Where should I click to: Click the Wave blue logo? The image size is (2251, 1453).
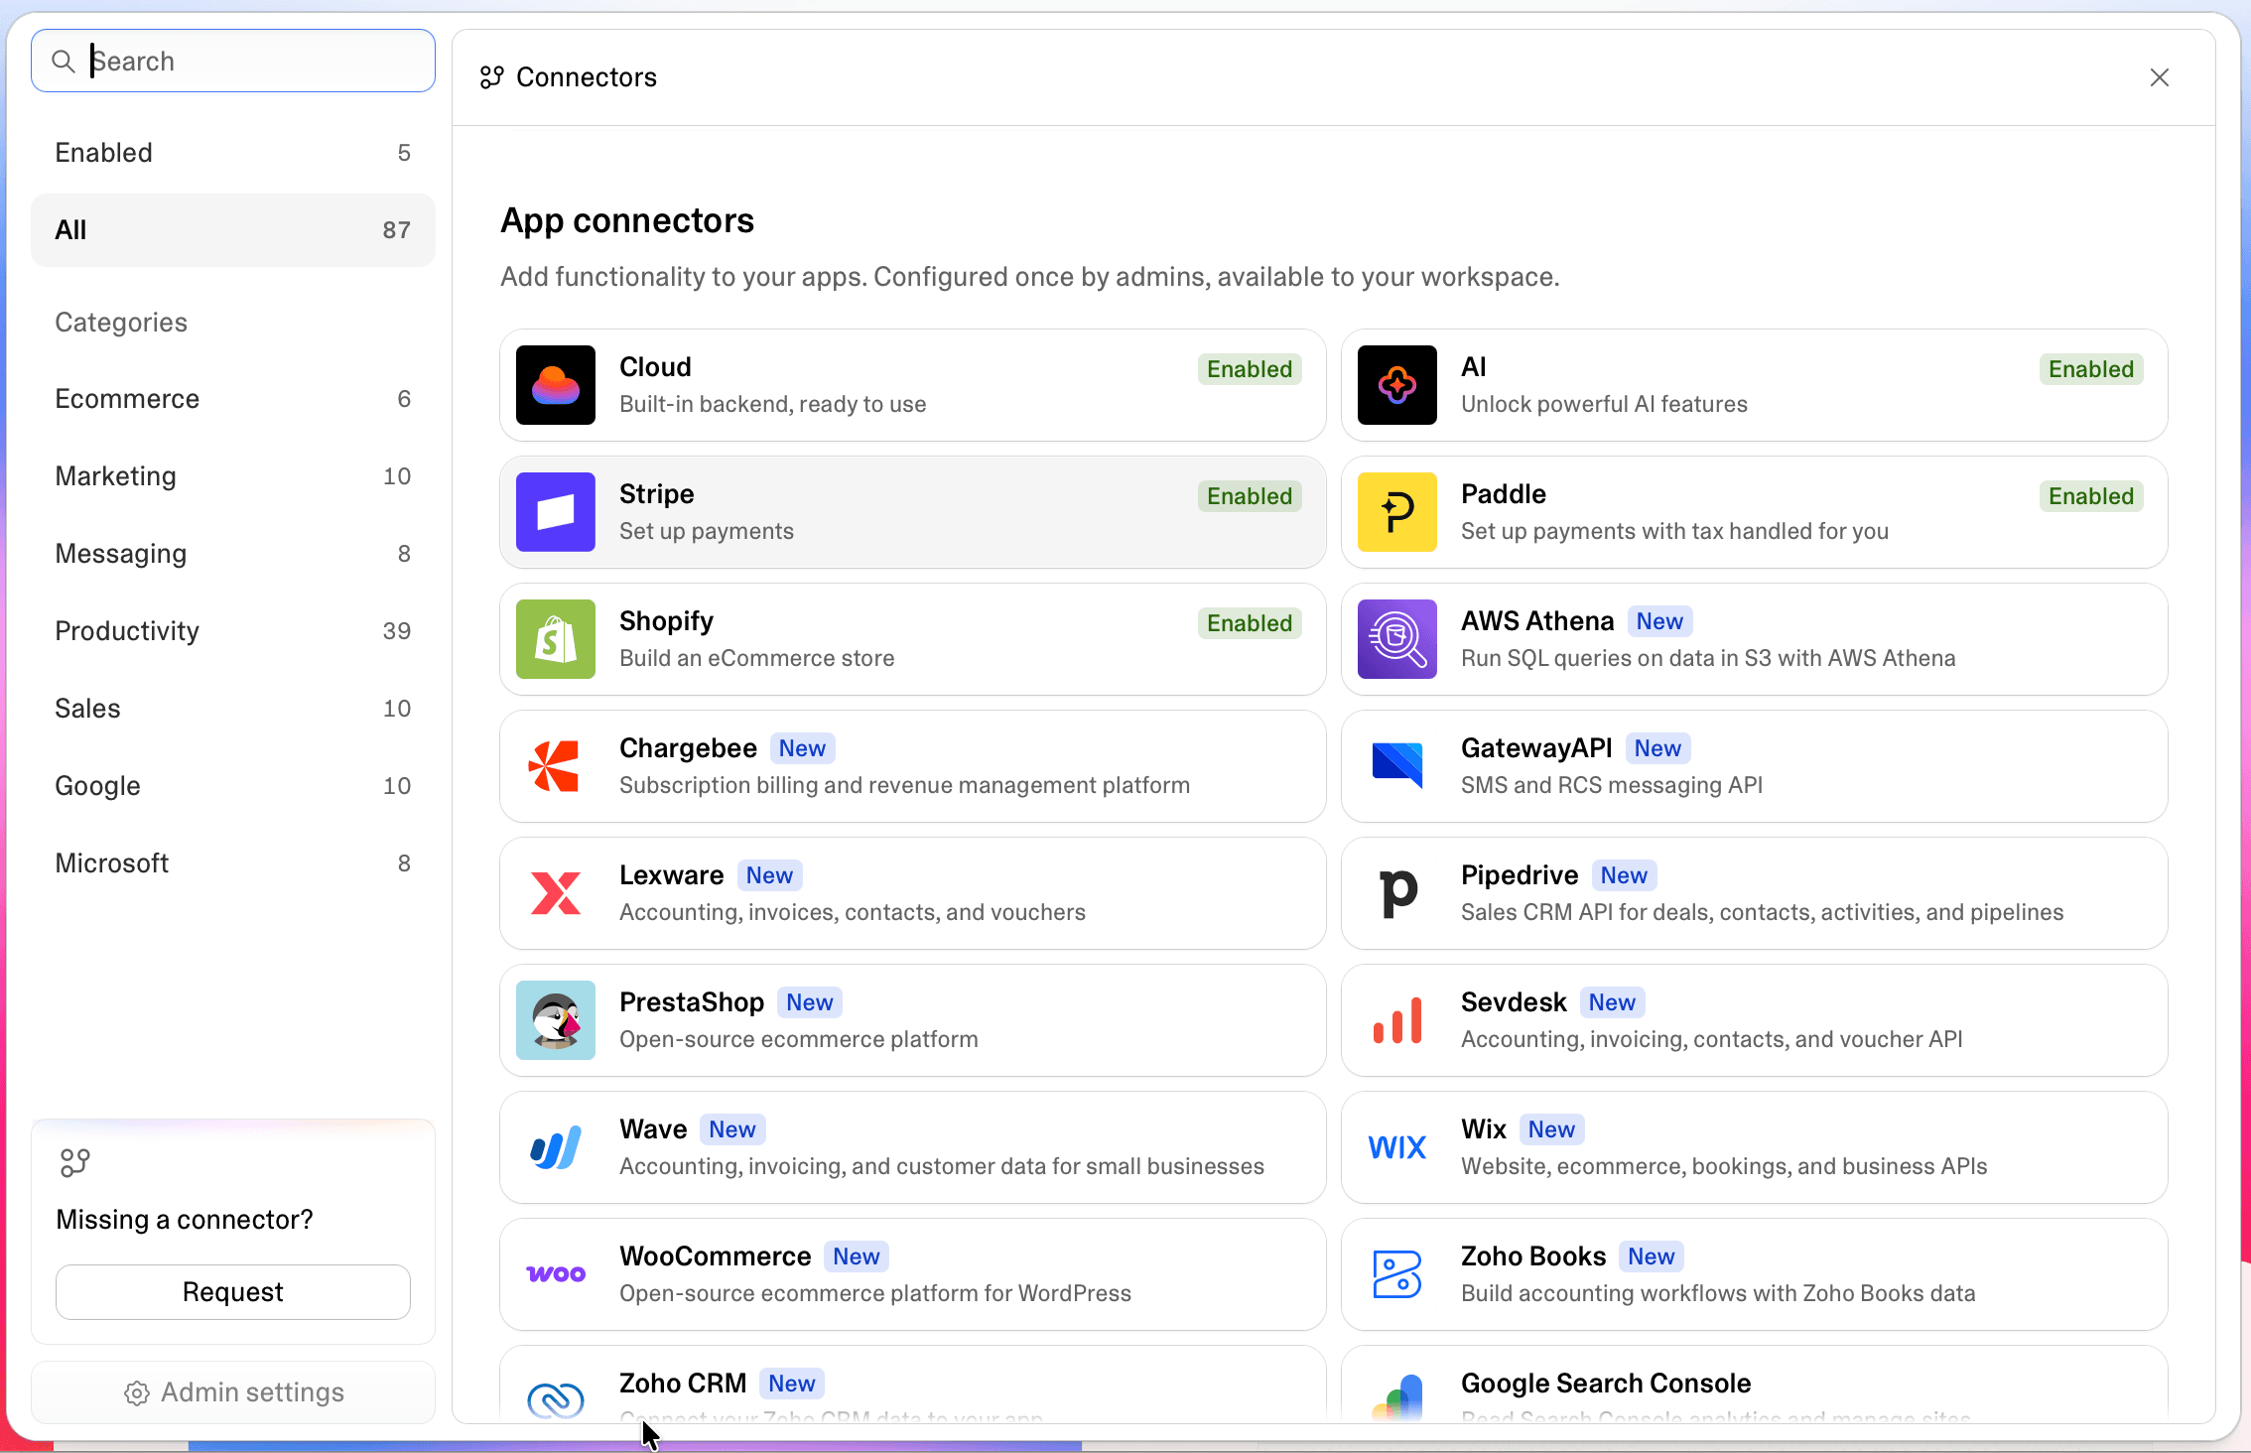click(x=556, y=1147)
